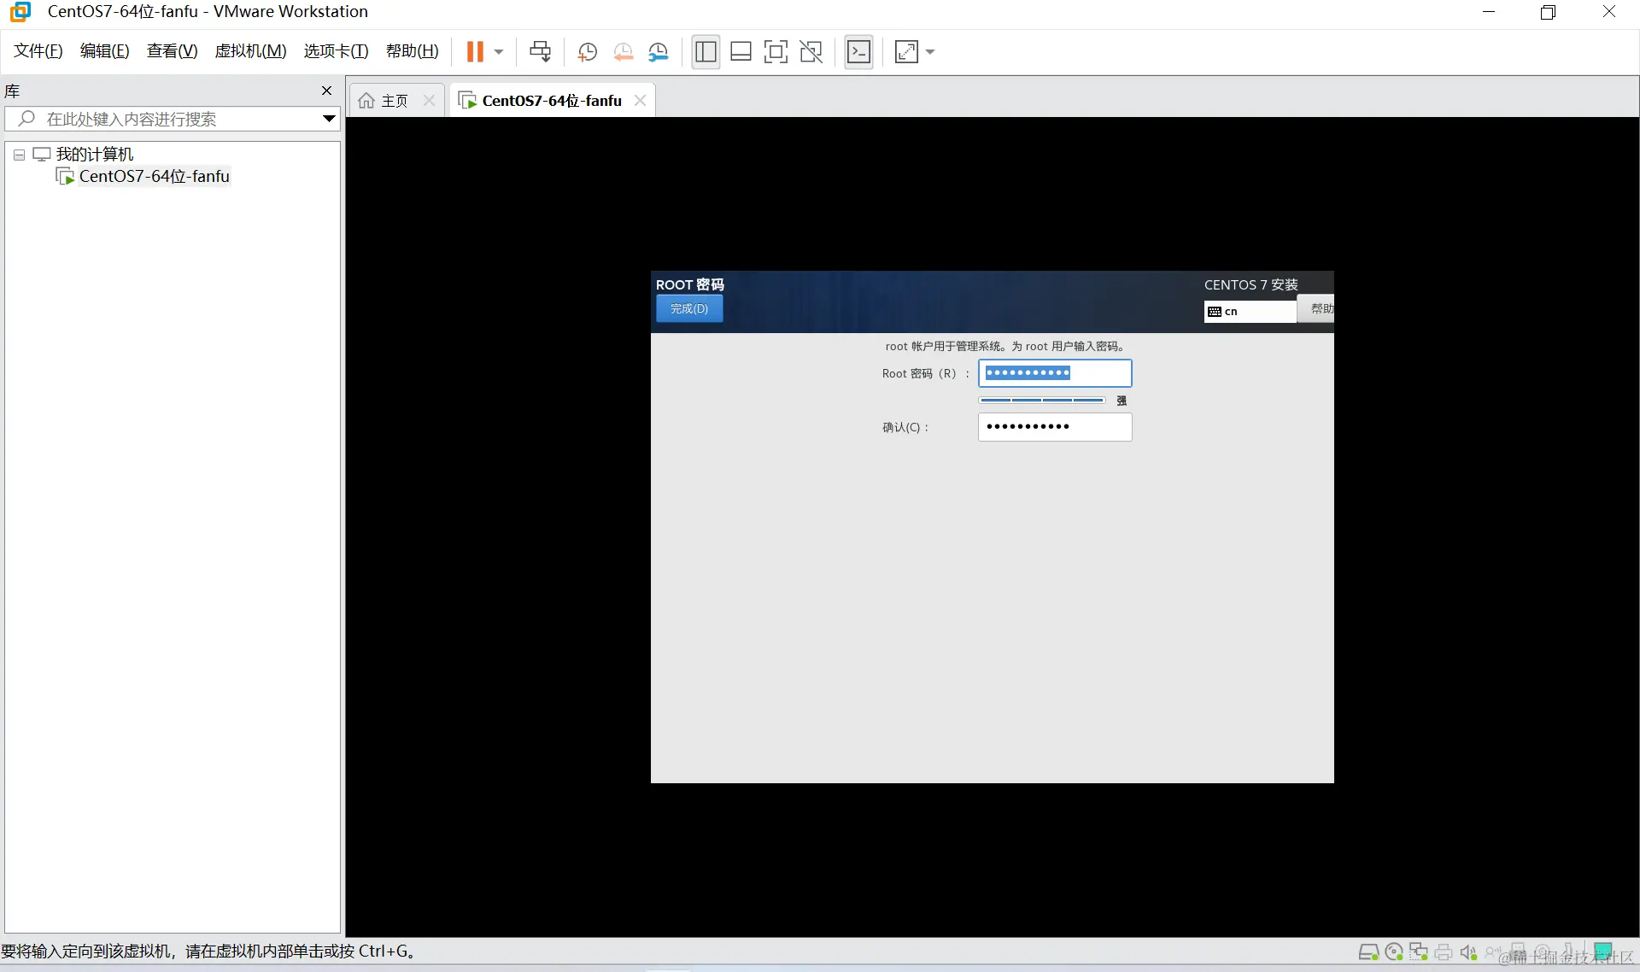Toggle the thumbnail bar view
Image resolution: width=1640 pixels, height=972 pixels.
(x=741, y=52)
